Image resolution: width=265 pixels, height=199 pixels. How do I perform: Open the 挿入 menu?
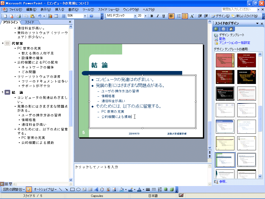(x=60, y=10)
